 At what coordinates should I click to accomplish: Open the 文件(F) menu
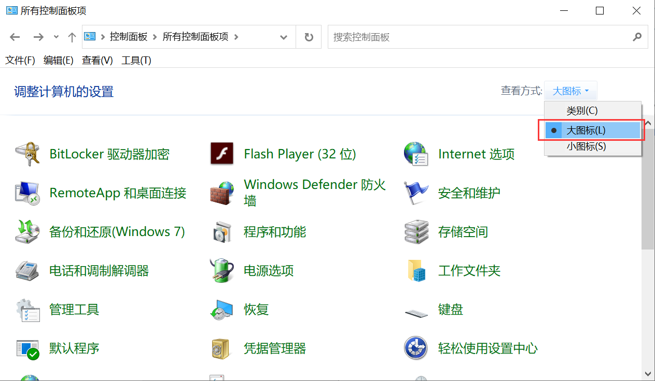tap(20, 60)
